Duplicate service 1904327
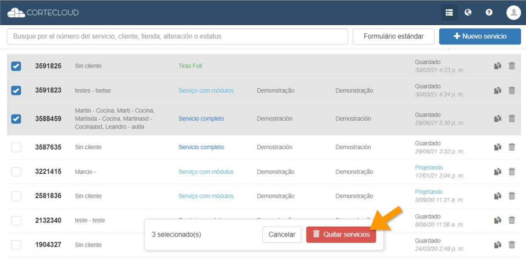 [497, 245]
